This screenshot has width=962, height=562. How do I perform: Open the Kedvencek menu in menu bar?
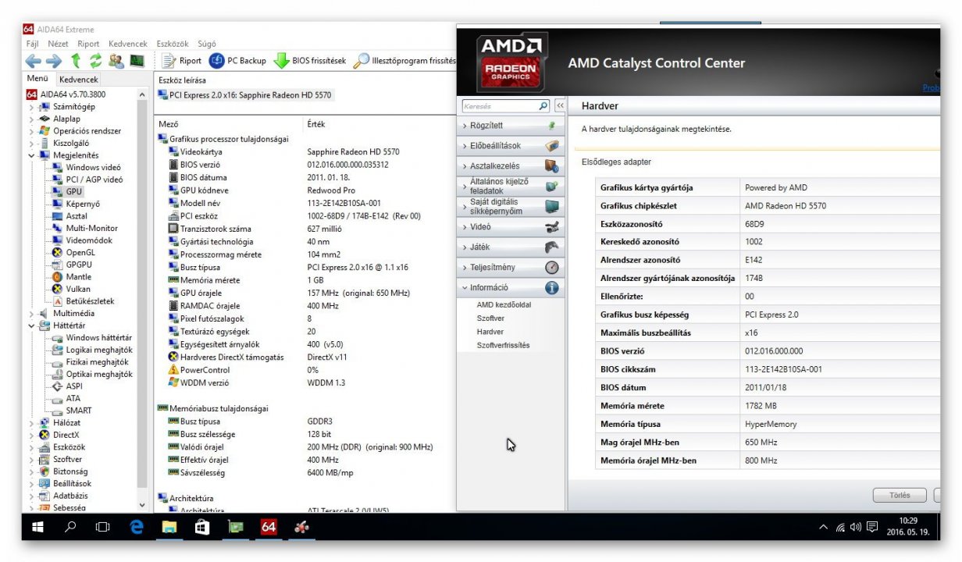(128, 44)
